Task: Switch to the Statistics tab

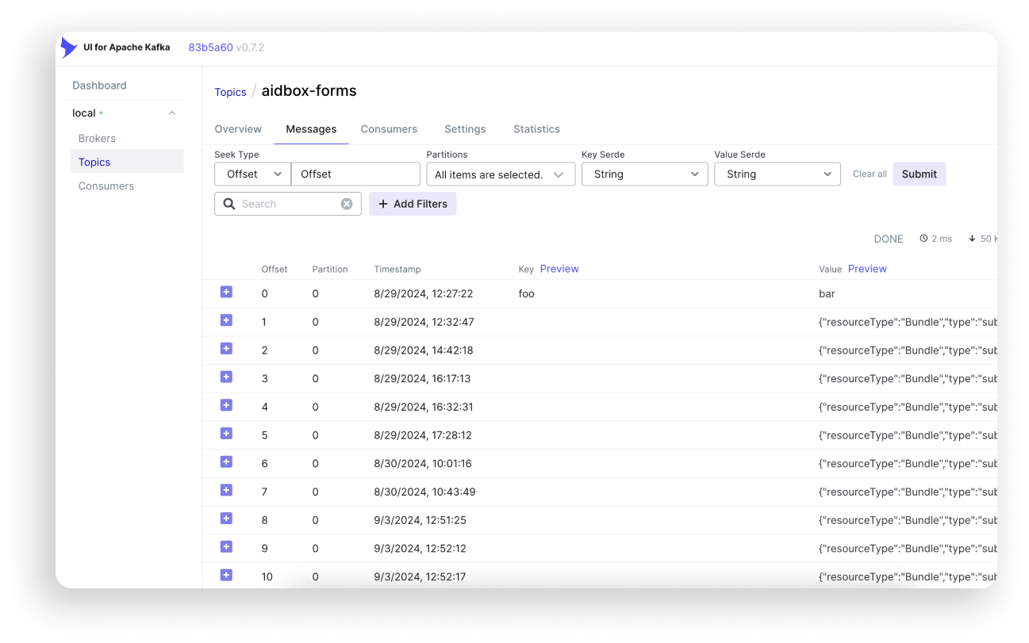Action: click(x=536, y=129)
